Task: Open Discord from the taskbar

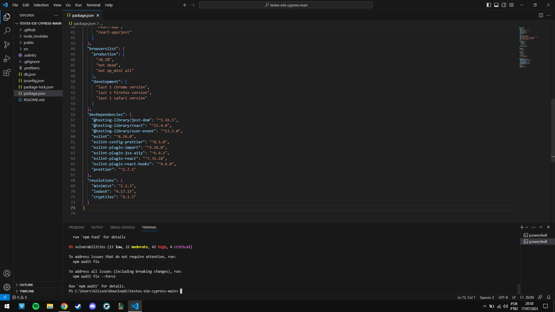Action: point(92,306)
